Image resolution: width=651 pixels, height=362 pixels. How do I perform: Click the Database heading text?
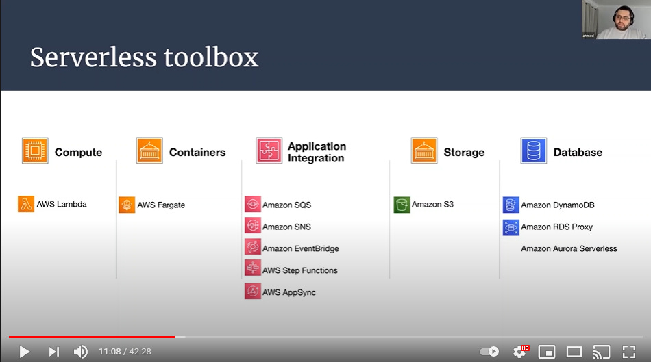578,153
